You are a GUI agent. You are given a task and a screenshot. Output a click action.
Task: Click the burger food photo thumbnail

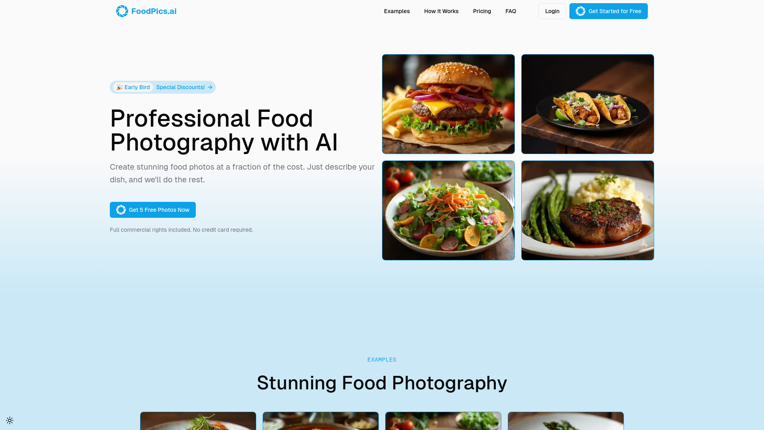click(x=448, y=104)
